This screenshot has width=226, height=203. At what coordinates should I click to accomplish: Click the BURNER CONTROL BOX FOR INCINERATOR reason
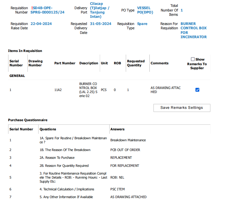click(x=194, y=30)
